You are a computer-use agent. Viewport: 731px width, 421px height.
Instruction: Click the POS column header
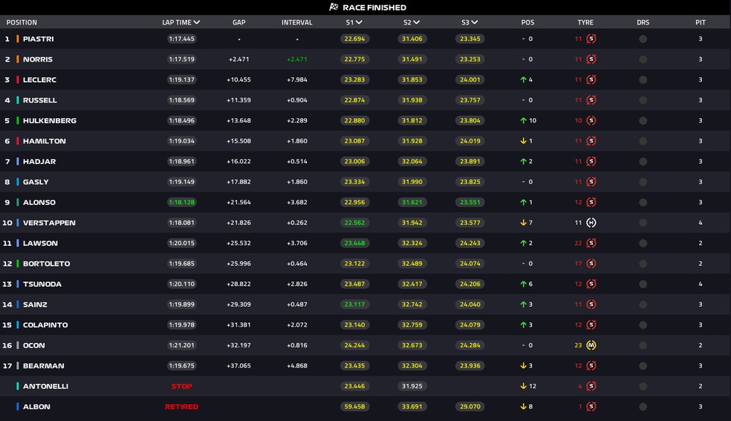point(527,22)
